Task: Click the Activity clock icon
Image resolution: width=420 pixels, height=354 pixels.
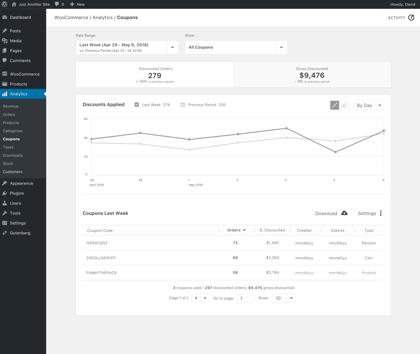Action: coord(411,17)
